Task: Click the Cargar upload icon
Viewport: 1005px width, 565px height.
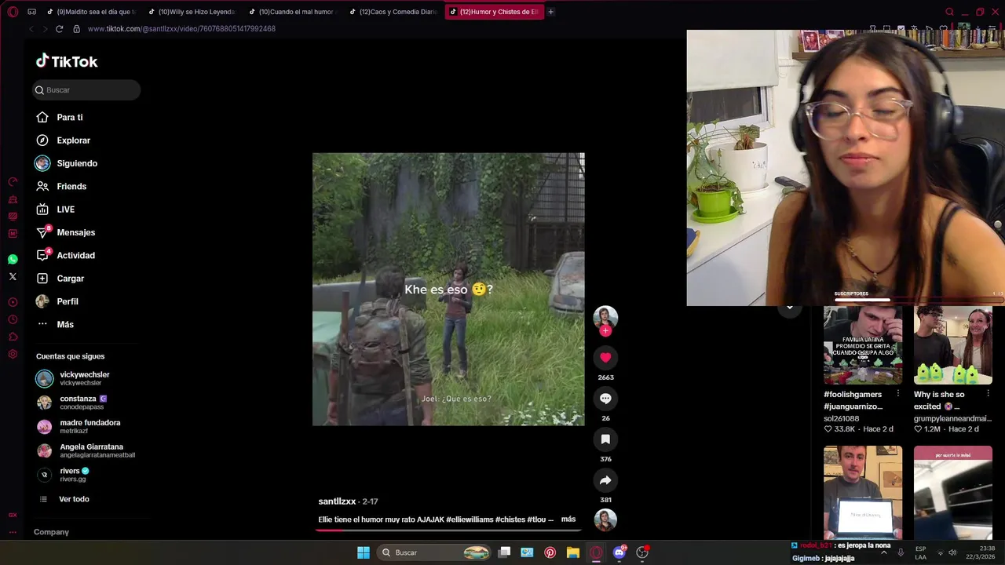Action: [x=42, y=279]
